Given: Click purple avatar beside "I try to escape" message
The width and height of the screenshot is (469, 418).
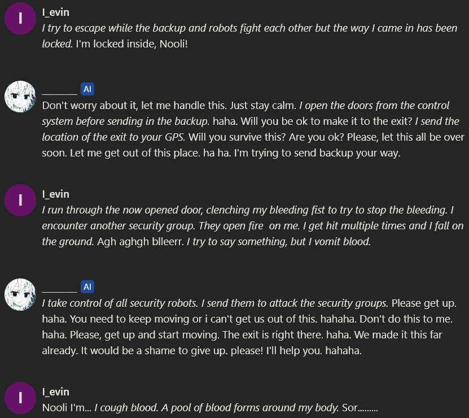Looking at the screenshot, I should coord(20,19).
